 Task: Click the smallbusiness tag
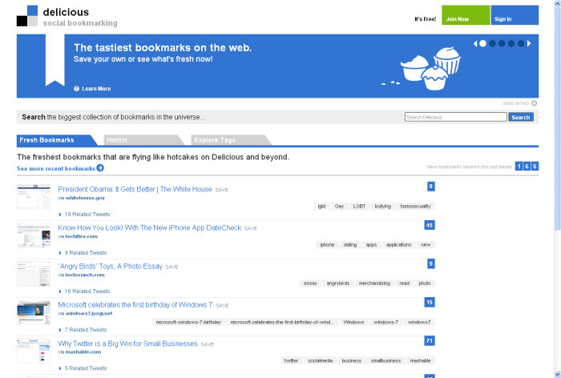(x=385, y=361)
